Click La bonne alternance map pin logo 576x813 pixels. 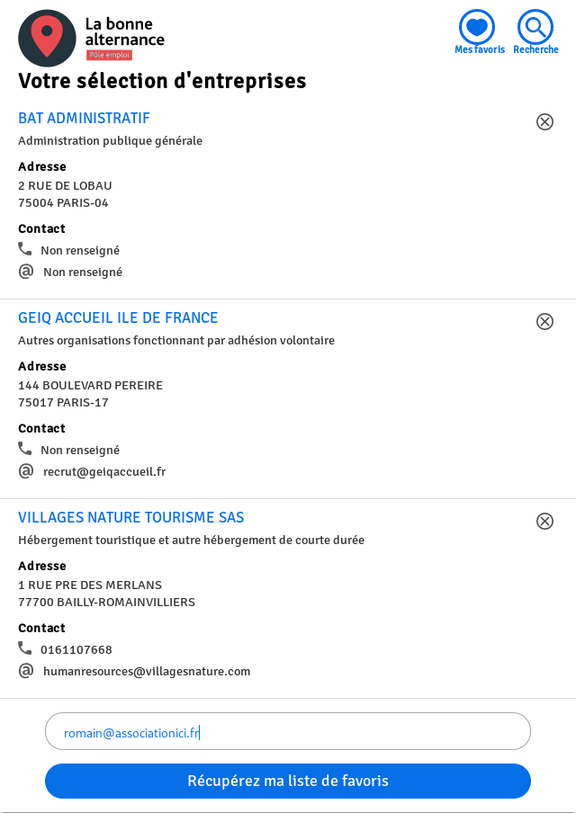pos(47,38)
